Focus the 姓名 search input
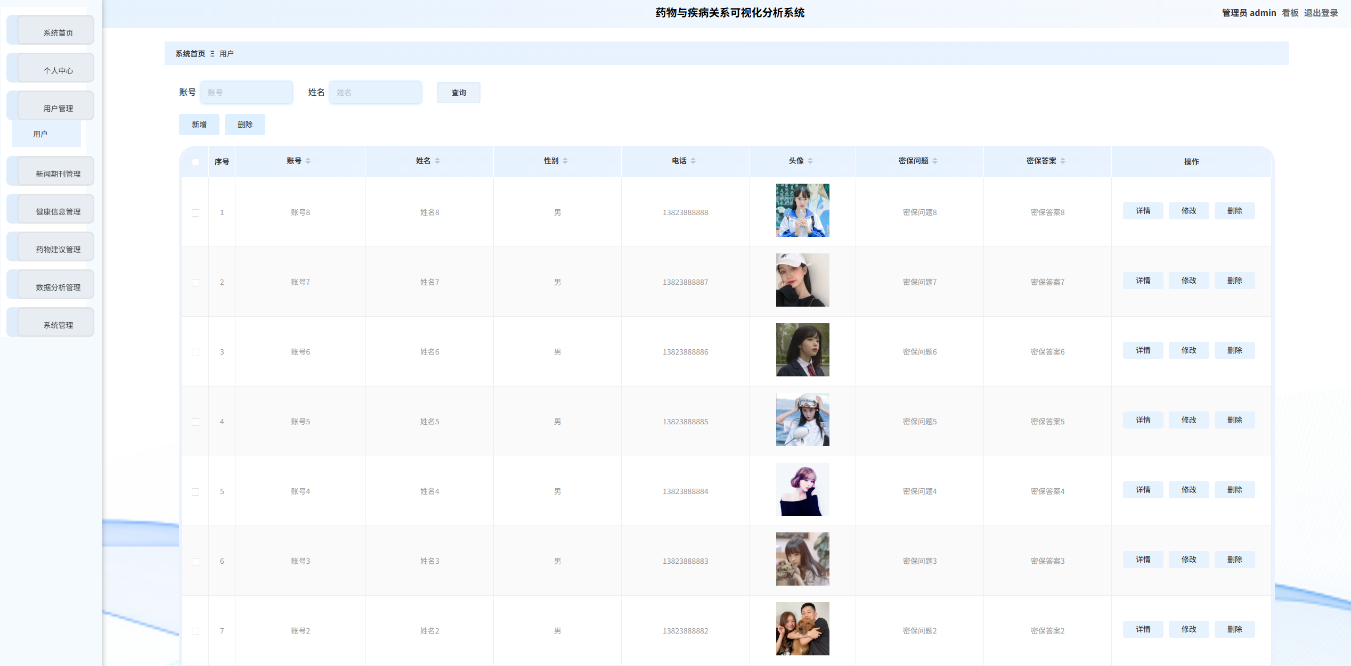The height and width of the screenshot is (666, 1351). click(x=376, y=93)
